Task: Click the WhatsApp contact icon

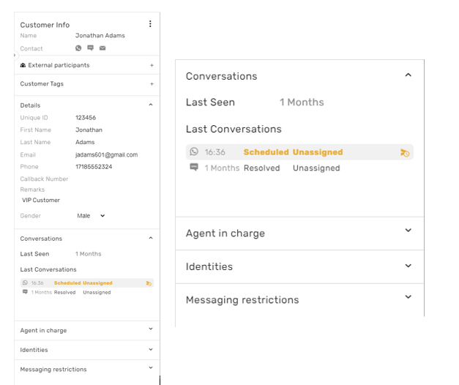Action: click(78, 48)
